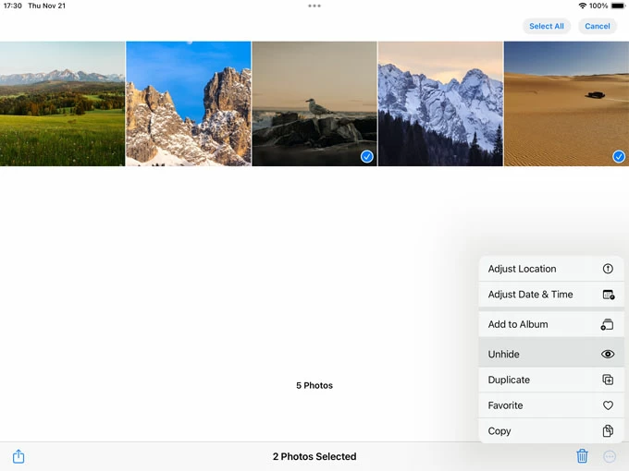Select Add to Album menu entry
This screenshot has height=471, width=629.
[x=518, y=324]
